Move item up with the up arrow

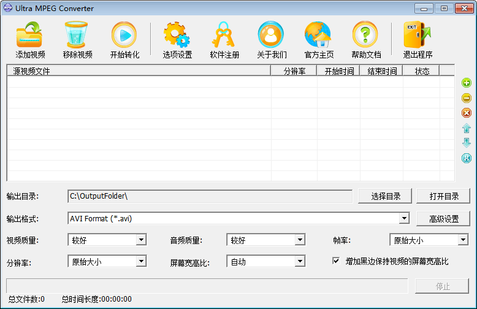pyautogui.click(x=467, y=128)
